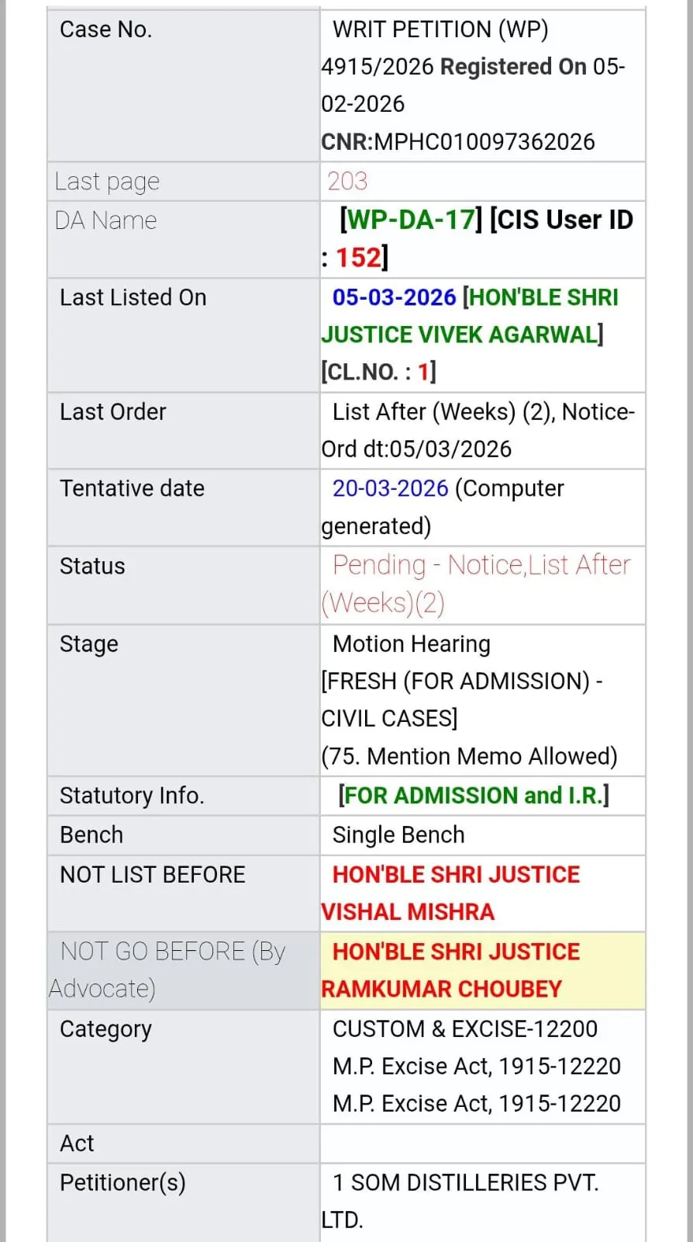Click the tentative date 20-03-2026
The height and width of the screenshot is (1242, 693).
(390, 488)
